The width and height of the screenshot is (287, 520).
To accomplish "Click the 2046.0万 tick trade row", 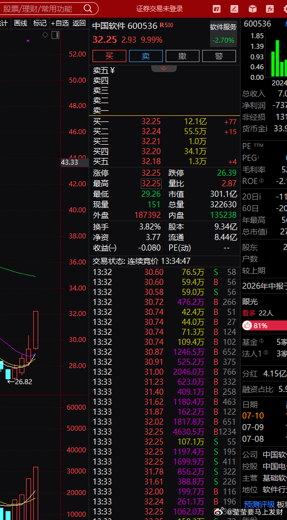I will 164,372.
